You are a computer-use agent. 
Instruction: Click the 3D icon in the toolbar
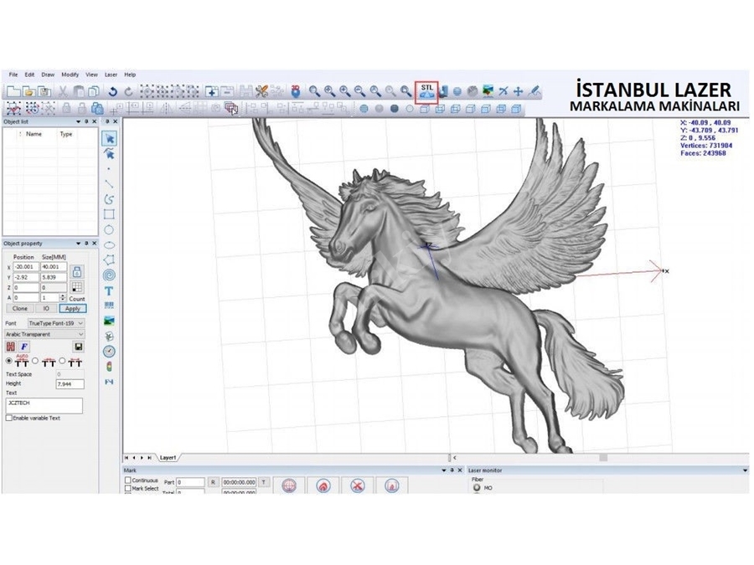[x=296, y=91]
